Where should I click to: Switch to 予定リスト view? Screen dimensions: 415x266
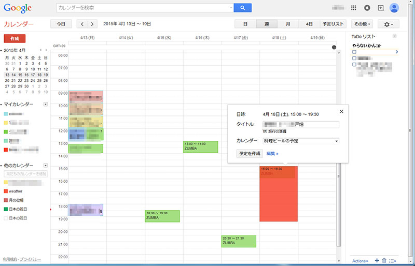point(333,24)
